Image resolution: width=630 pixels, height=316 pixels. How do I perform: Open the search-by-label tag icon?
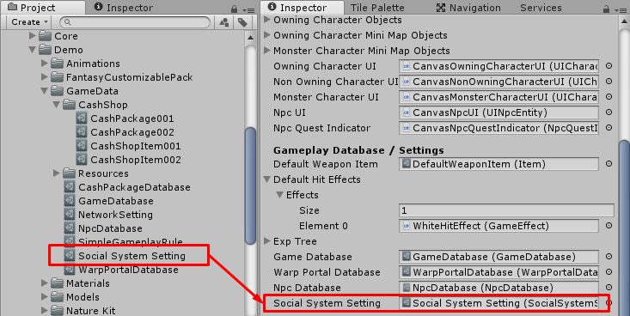242,22
